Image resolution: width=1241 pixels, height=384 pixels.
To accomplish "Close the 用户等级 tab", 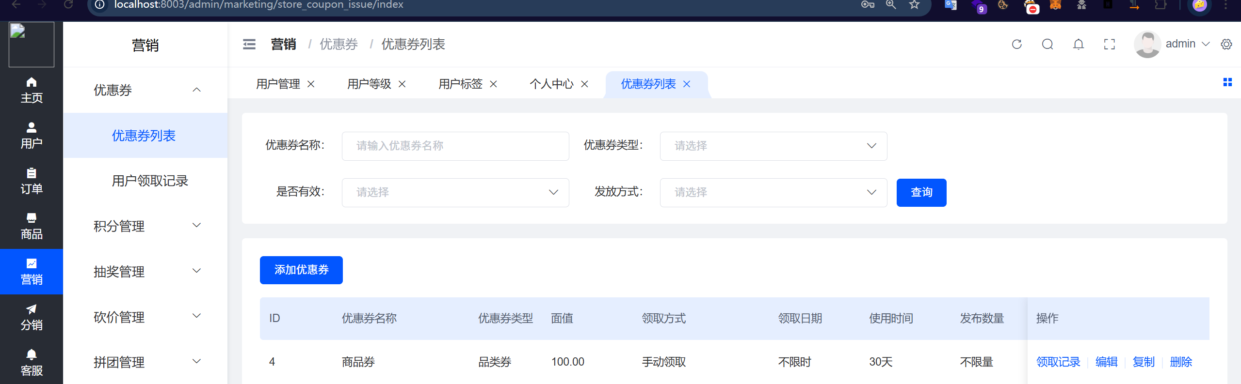I will [402, 84].
